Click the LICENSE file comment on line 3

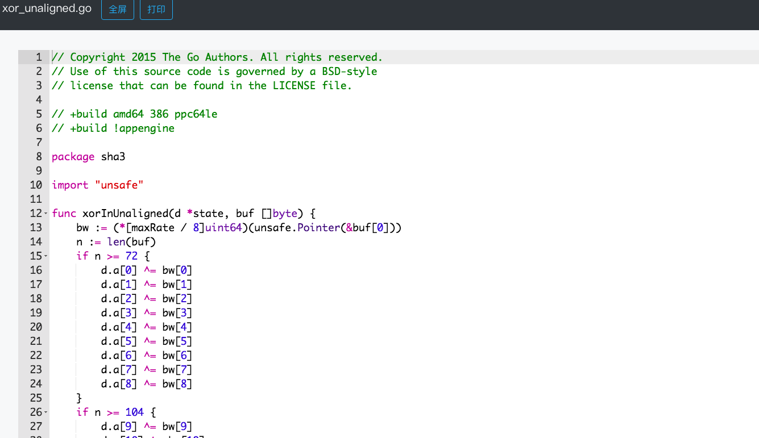click(x=202, y=86)
